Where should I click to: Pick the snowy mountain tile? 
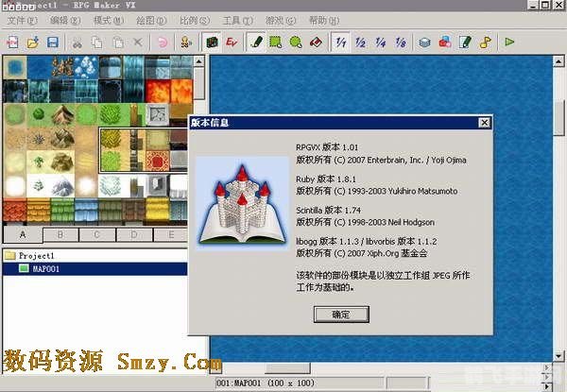62,186
